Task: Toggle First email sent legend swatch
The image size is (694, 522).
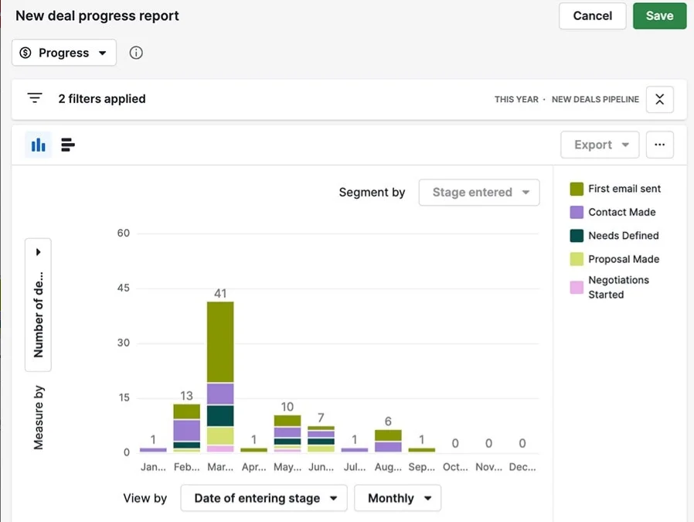Action: 577,189
